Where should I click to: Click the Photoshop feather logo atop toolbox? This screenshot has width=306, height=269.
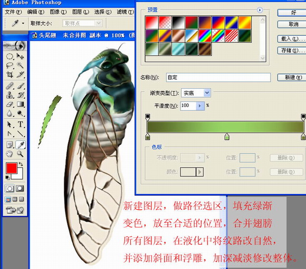[15, 46]
